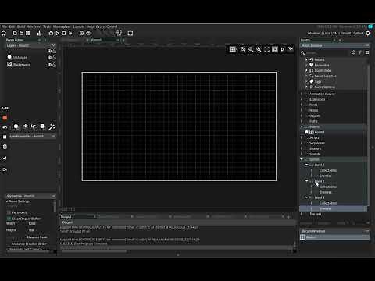
Task: Lock the Instances layer
Action: point(54,58)
